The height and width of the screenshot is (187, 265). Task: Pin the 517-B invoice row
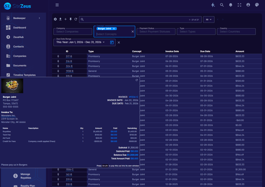tap(58, 56)
